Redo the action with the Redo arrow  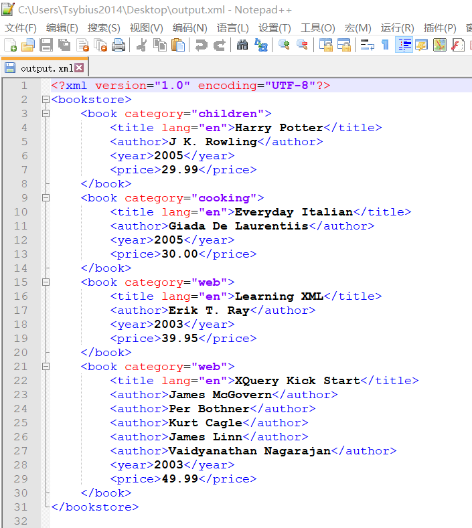click(x=220, y=45)
